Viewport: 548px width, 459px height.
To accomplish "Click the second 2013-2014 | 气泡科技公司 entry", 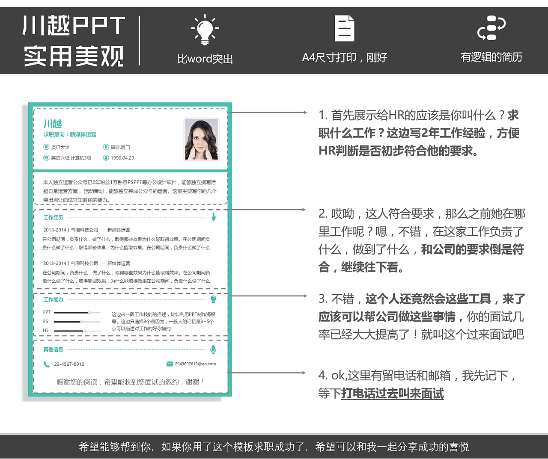I will click(x=86, y=264).
